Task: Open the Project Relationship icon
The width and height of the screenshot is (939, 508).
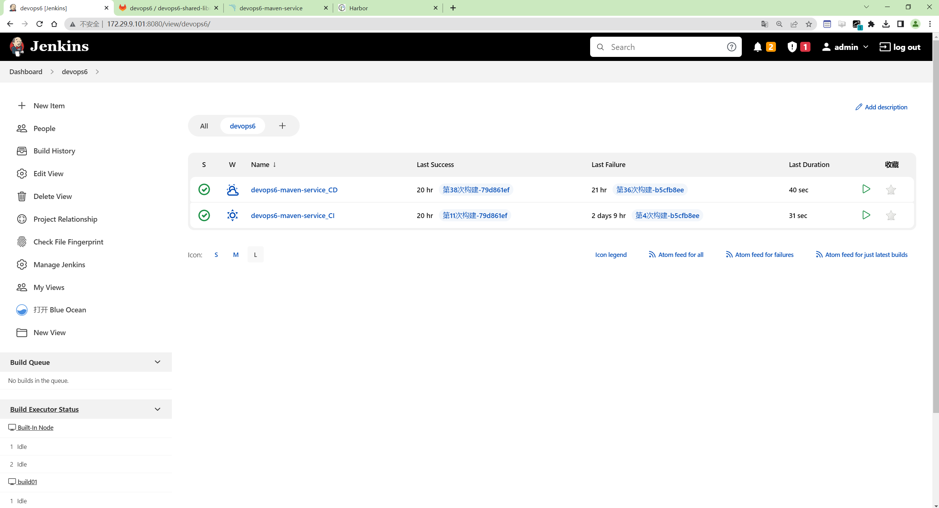Action: (22, 219)
